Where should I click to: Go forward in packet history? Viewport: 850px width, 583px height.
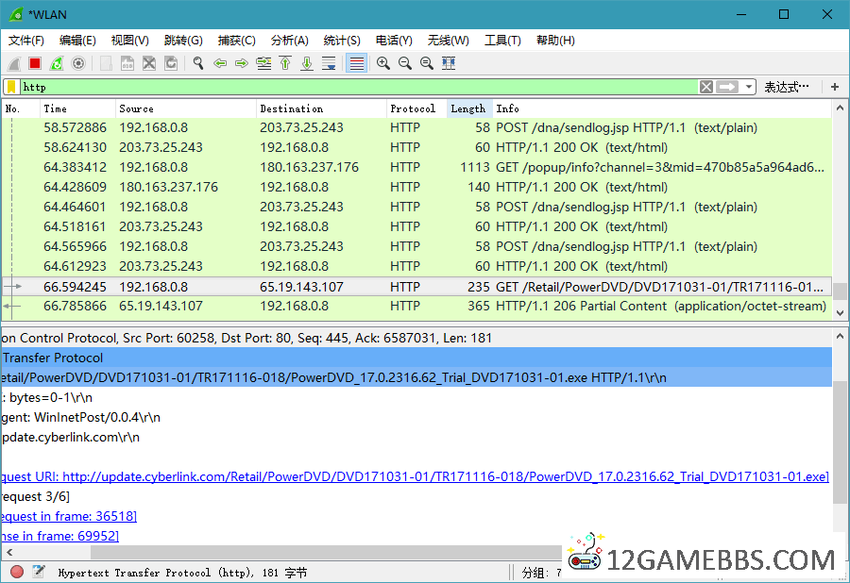pyautogui.click(x=242, y=64)
